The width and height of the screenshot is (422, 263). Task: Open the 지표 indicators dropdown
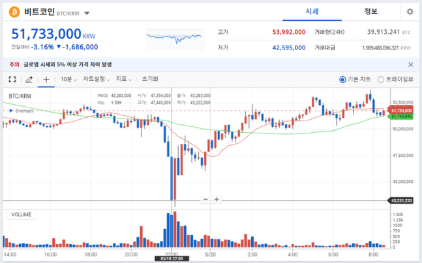pos(124,79)
